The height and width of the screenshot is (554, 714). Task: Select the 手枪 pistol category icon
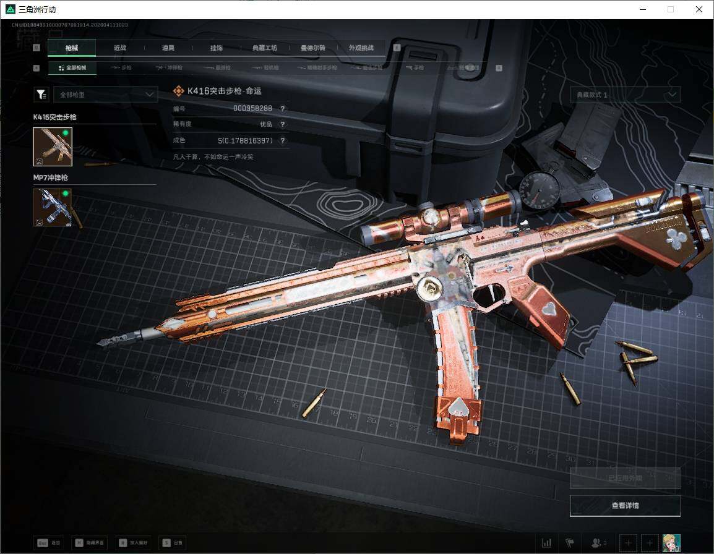pos(415,67)
